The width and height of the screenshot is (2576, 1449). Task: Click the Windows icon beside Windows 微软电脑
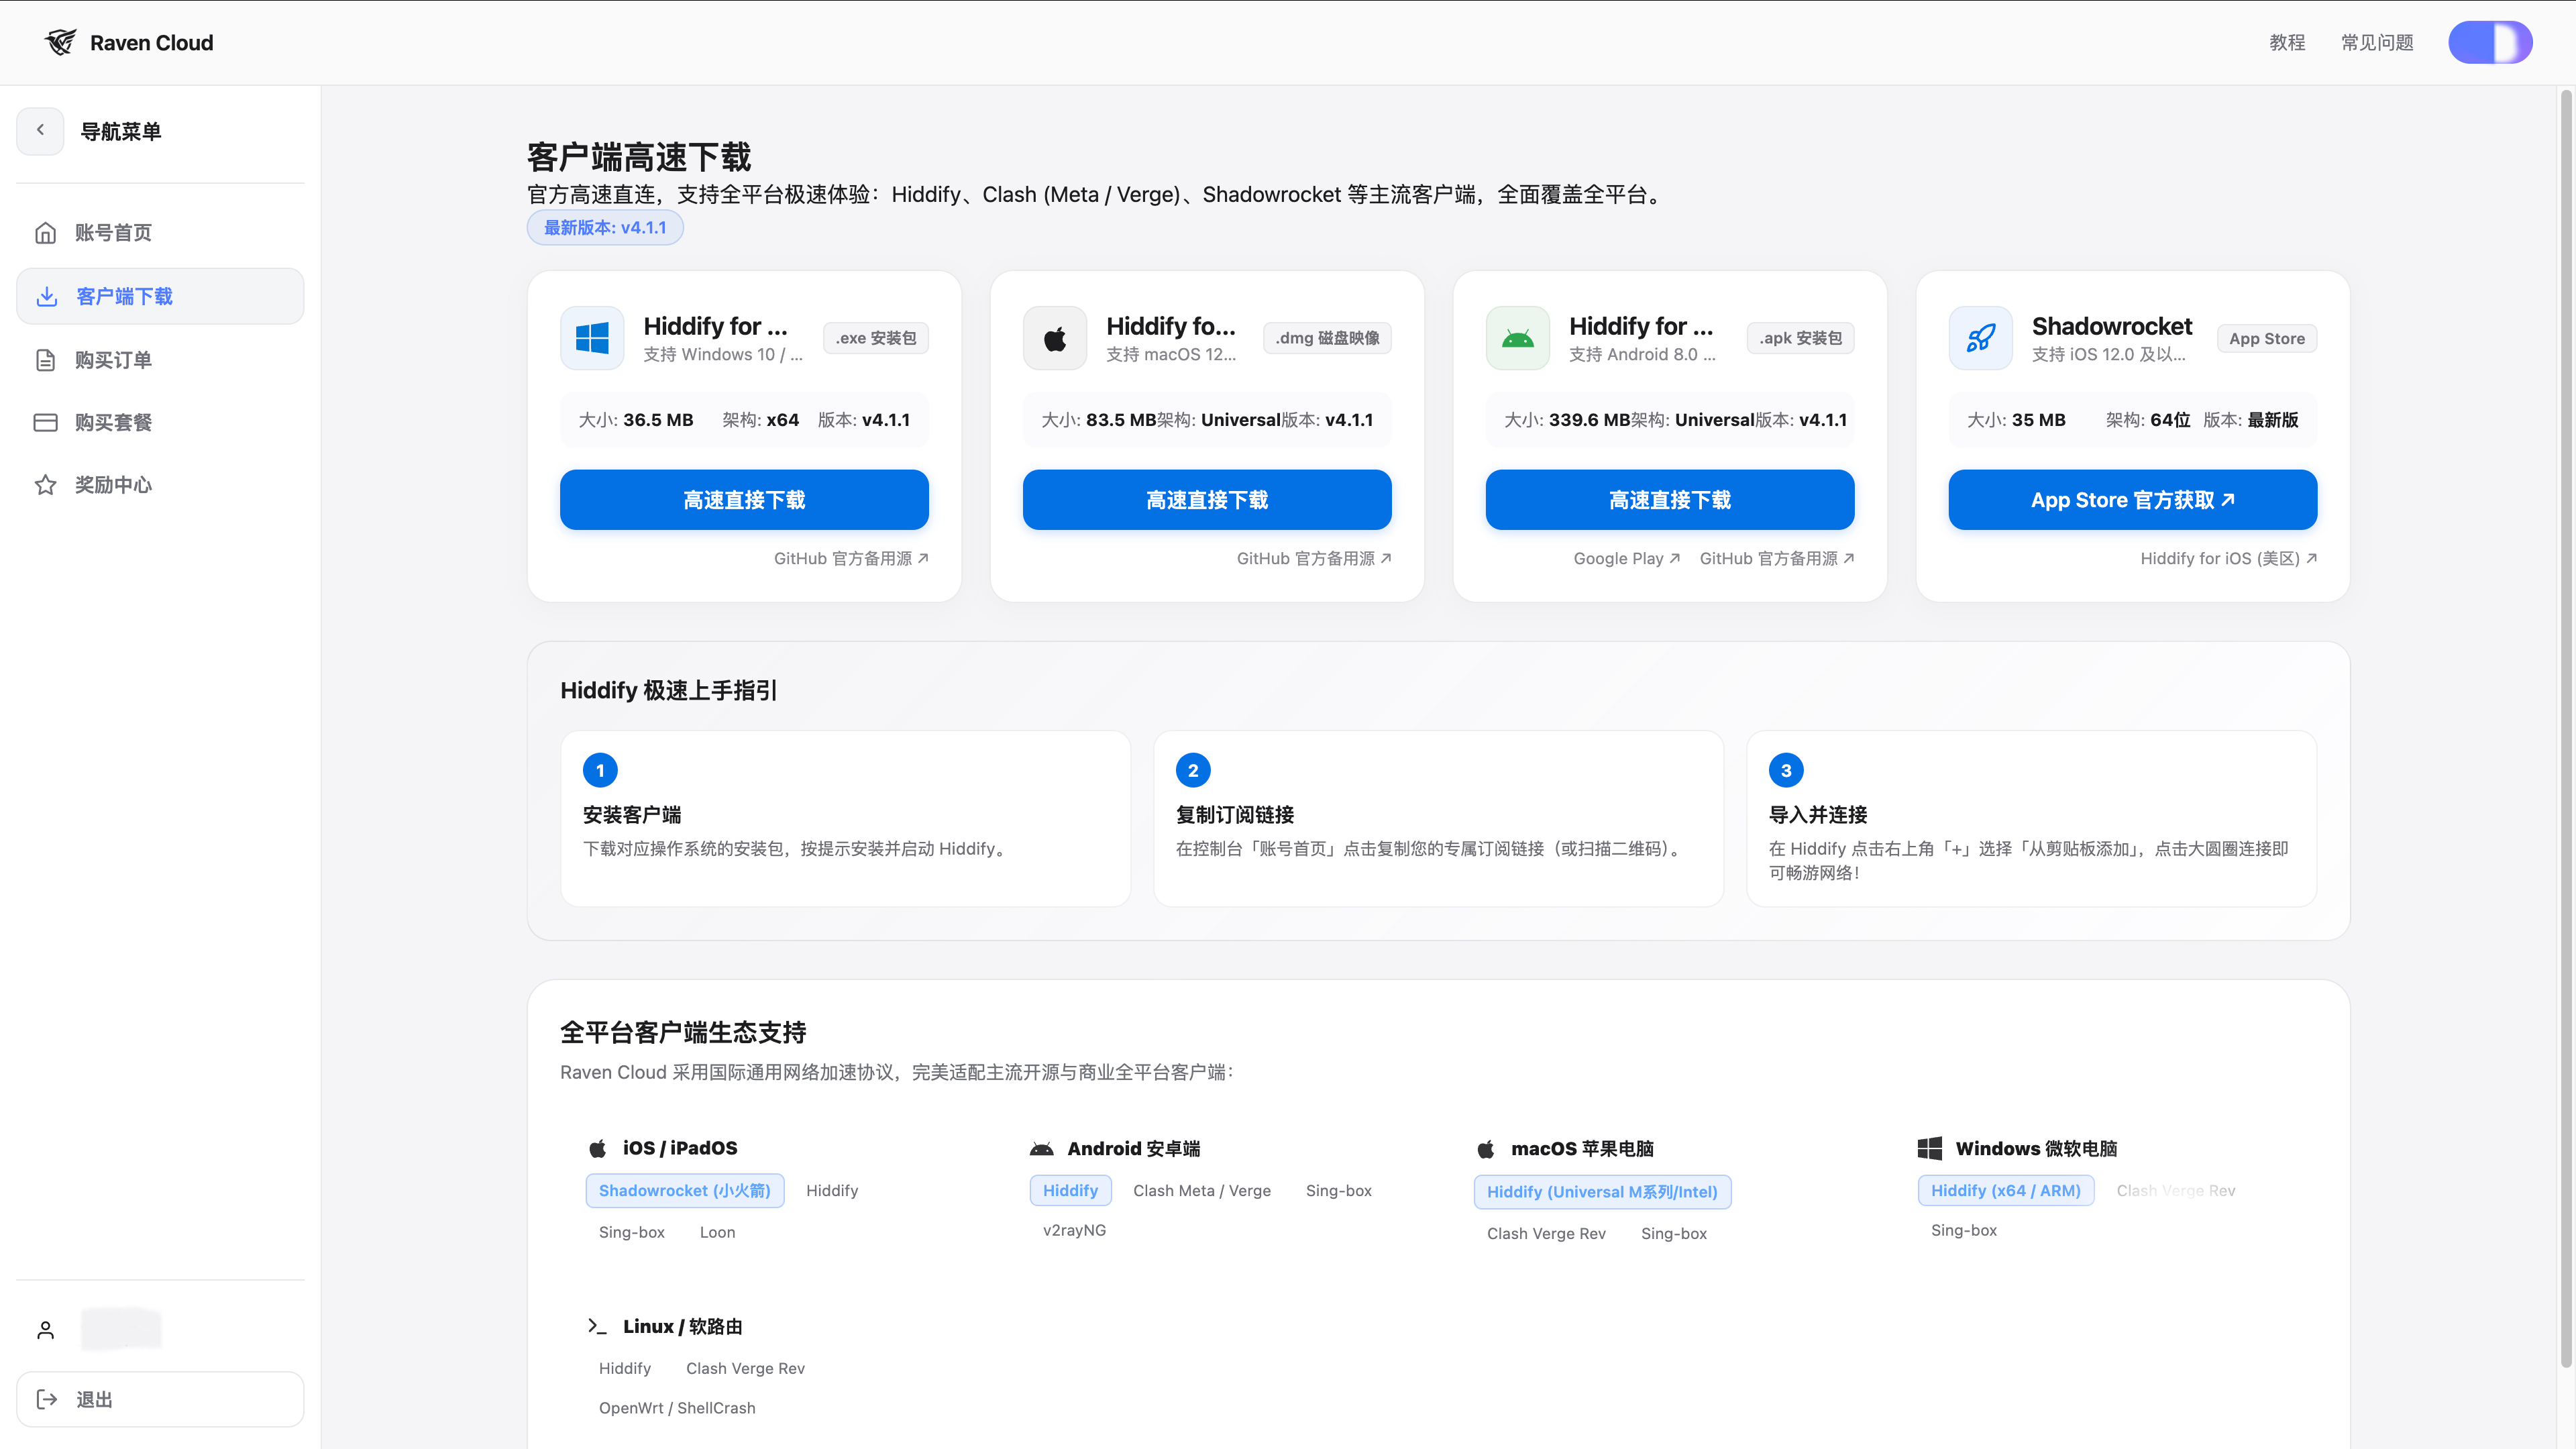pos(1929,1148)
